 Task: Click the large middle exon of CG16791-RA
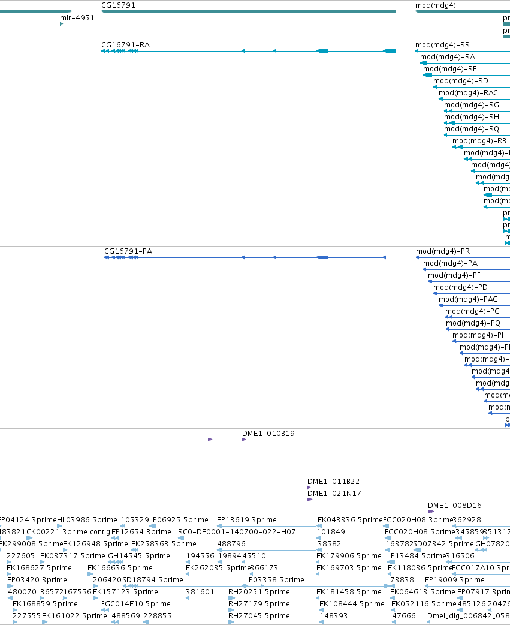[x=322, y=51]
